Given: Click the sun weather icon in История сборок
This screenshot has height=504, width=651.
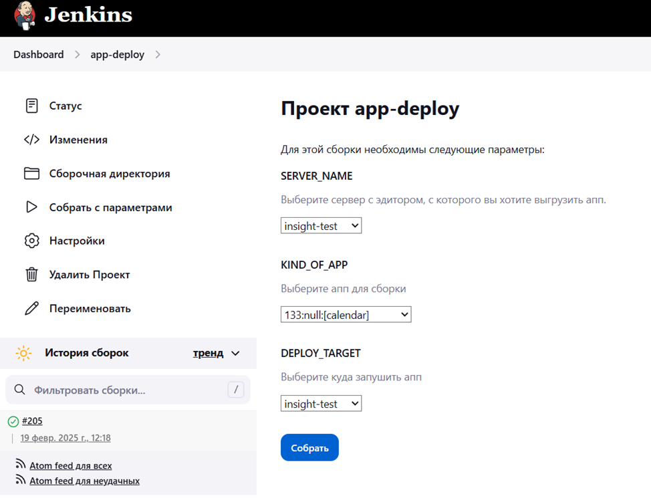Looking at the screenshot, I should (x=23, y=353).
